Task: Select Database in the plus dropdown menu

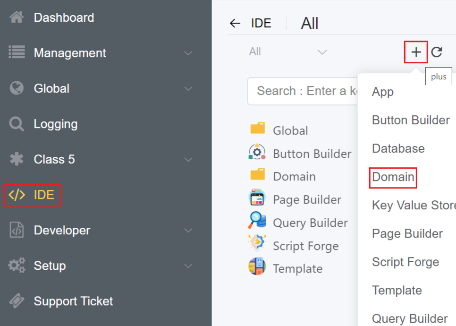Action: coord(398,149)
